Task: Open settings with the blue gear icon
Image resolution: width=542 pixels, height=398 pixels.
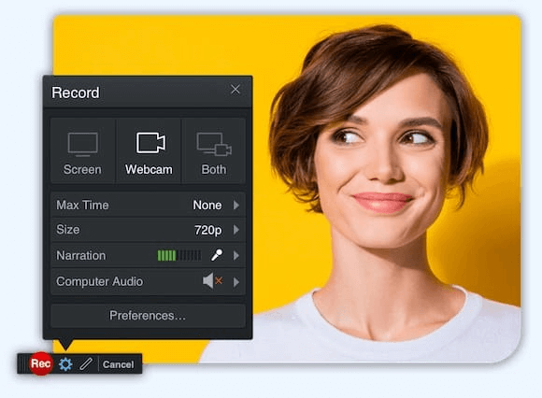Action: point(65,364)
